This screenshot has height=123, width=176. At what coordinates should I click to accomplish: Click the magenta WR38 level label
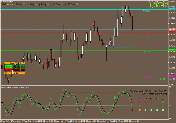(147, 77)
